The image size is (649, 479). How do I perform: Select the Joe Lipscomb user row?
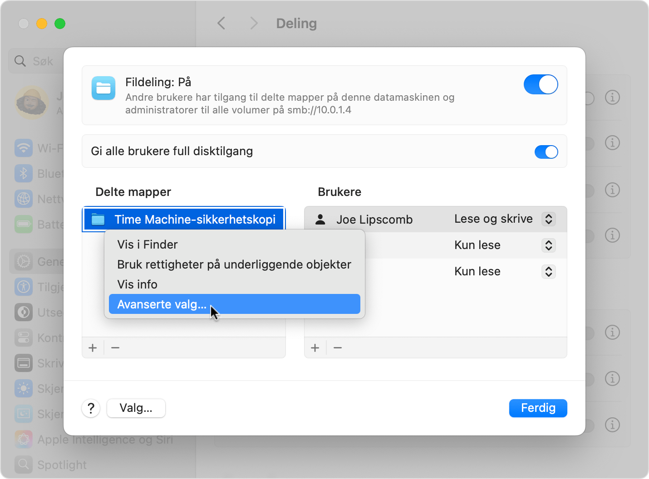tap(436, 219)
